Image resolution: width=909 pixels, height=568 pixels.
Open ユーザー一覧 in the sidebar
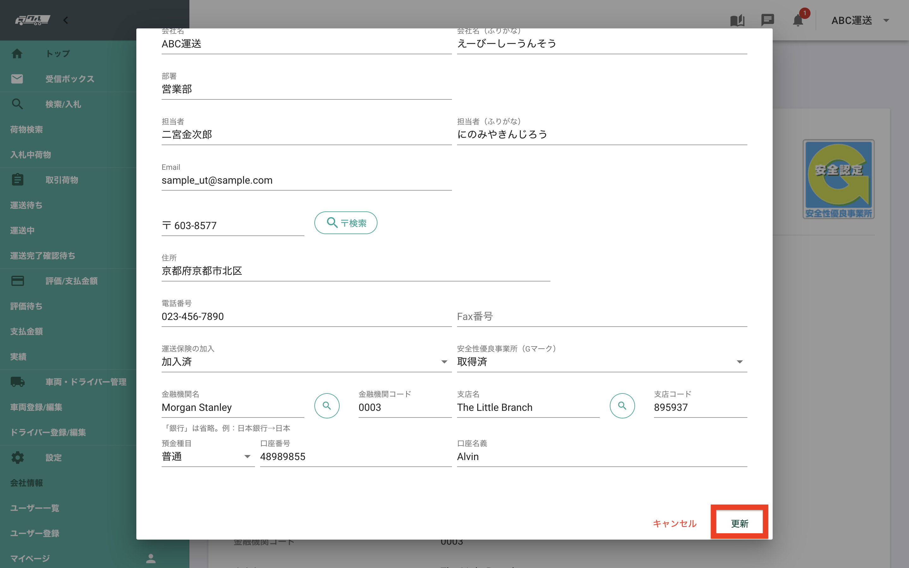pos(34,508)
